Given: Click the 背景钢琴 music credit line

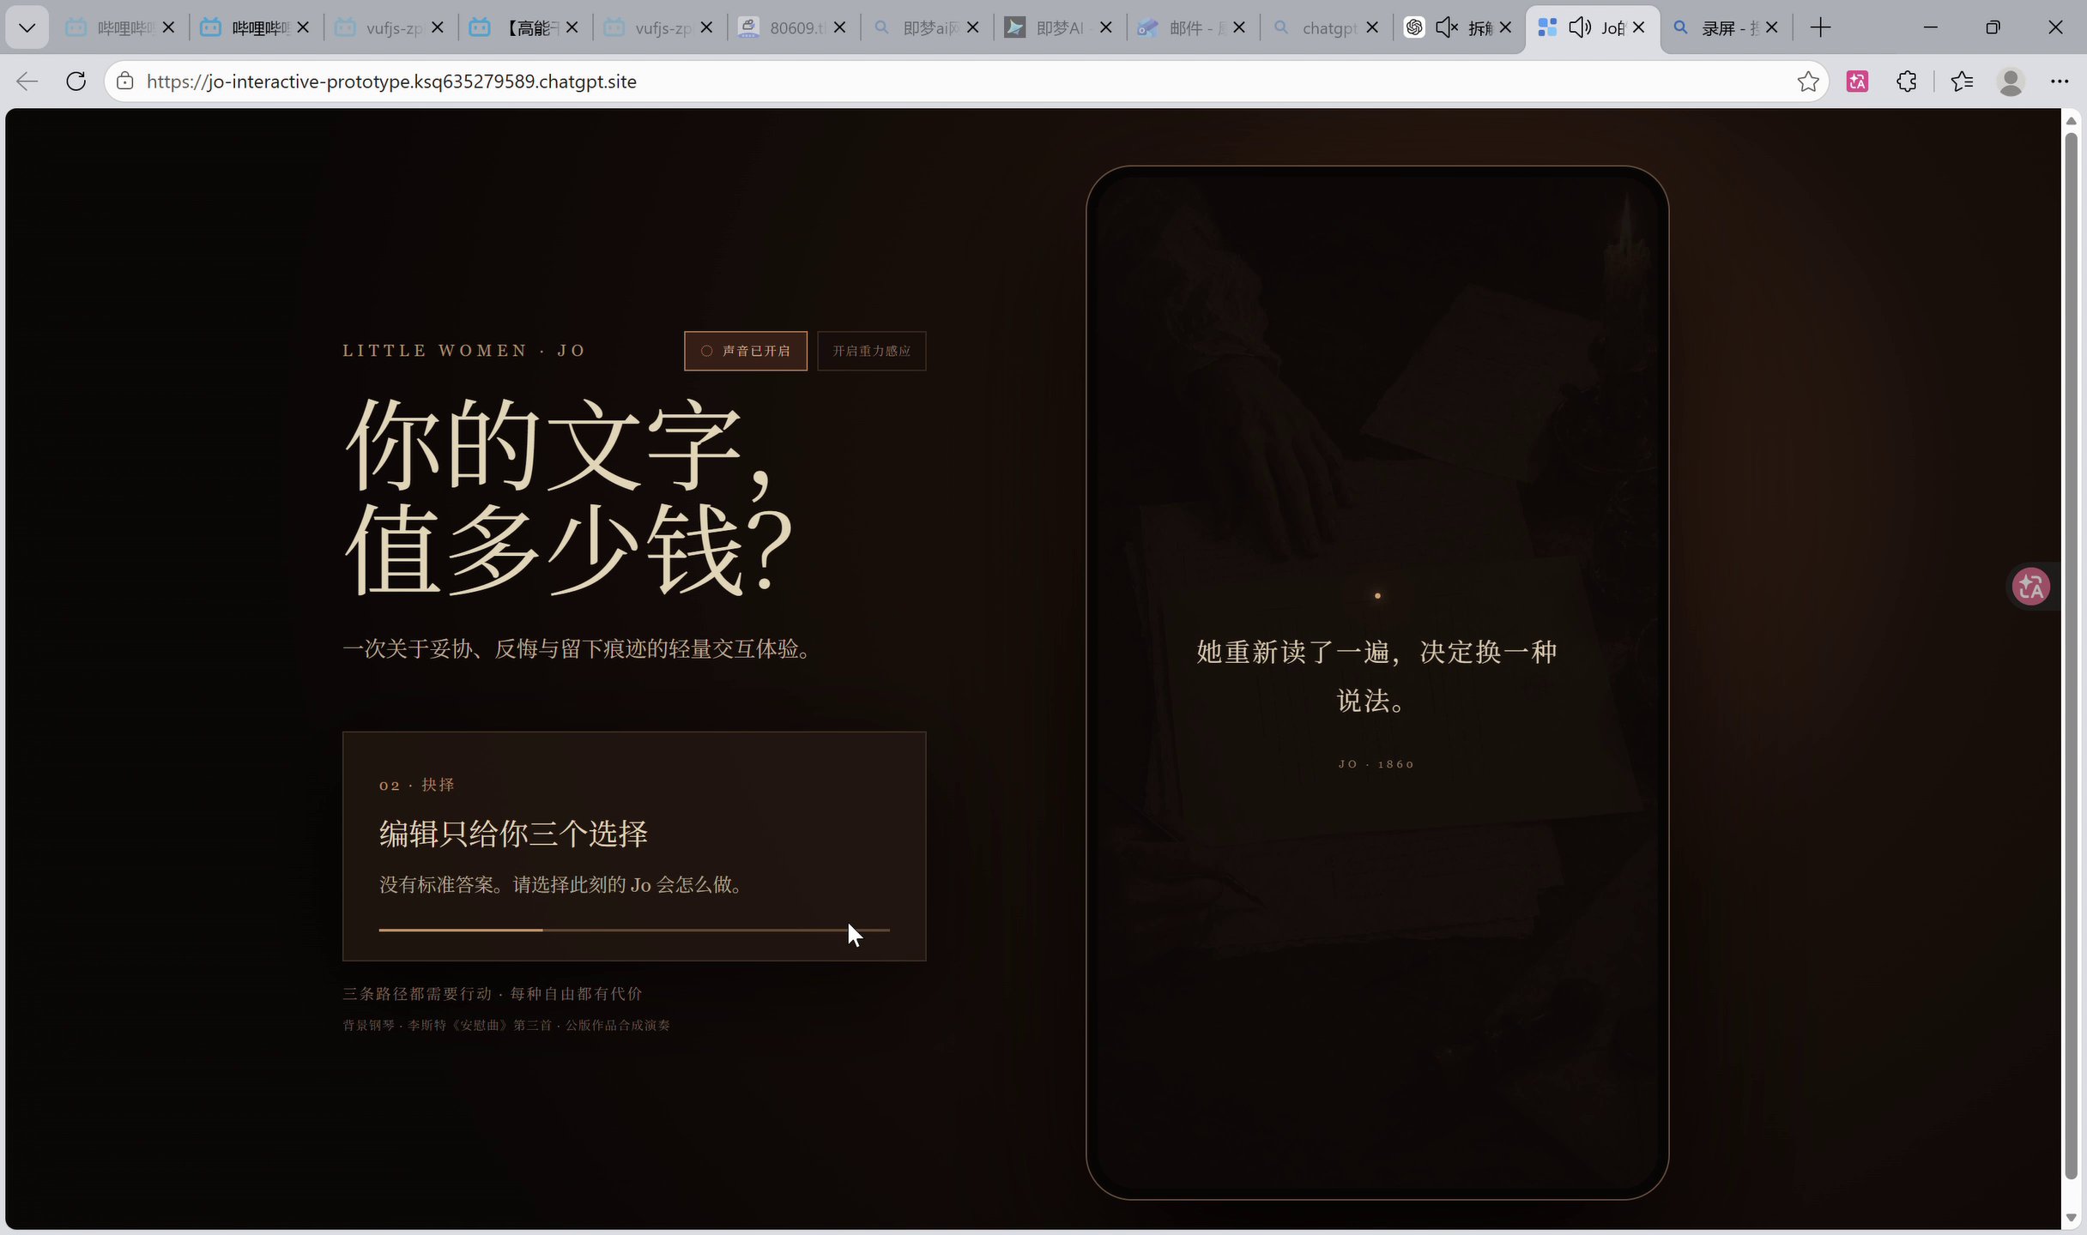Looking at the screenshot, I should (506, 1026).
